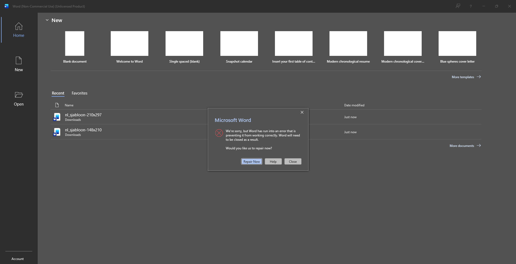This screenshot has width=516, height=264.
Task: Click the Word file icon beside nl_sjabloon-148x210
Action: pos(57,132)
